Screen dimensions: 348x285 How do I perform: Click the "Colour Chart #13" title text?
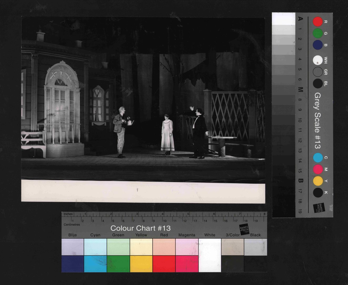point(140,228)
